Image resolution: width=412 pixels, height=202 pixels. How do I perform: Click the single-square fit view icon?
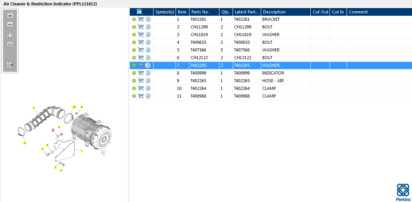(x=10, y=45)
